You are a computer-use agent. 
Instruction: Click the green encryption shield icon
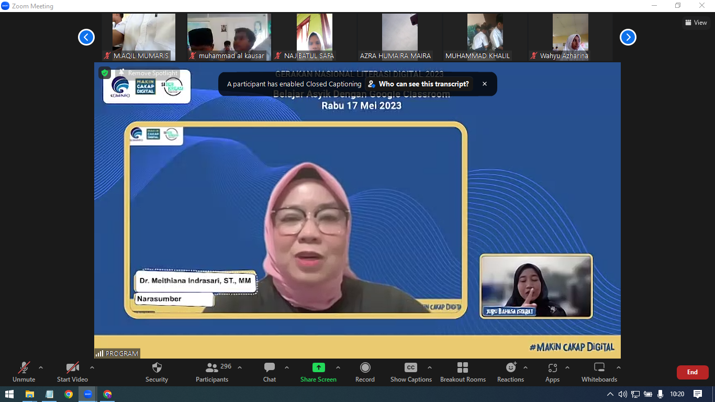click(105, 73)
